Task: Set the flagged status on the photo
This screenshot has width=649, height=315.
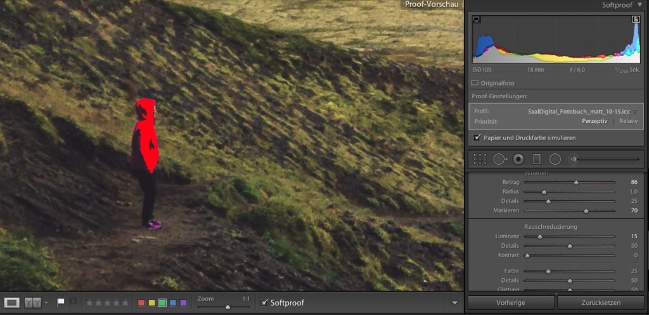Action: 61,302
